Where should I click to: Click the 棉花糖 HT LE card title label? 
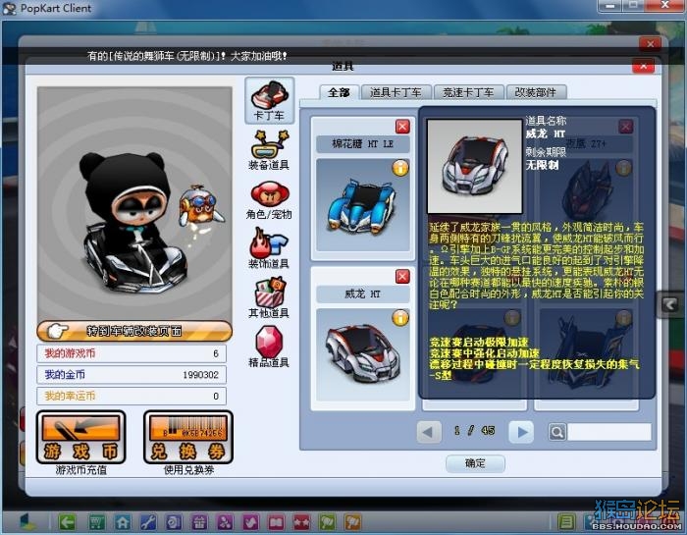pyautogui.click(x=363, y=143)
